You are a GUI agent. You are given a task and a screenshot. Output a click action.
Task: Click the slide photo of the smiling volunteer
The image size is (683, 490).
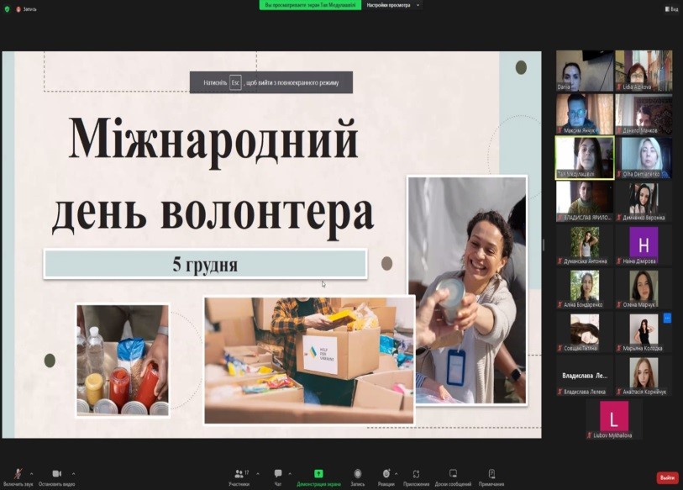tap(467, 290)
